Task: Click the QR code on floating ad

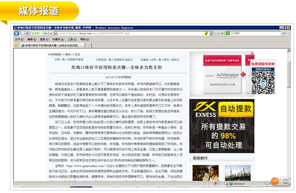Action: click(x=263, y=82)
